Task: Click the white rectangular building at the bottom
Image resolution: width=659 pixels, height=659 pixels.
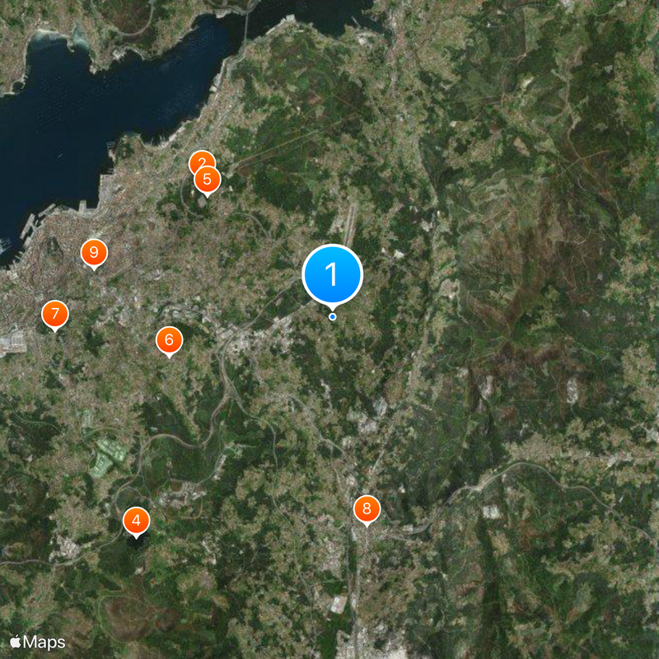Action: click(x=339, y=605)
